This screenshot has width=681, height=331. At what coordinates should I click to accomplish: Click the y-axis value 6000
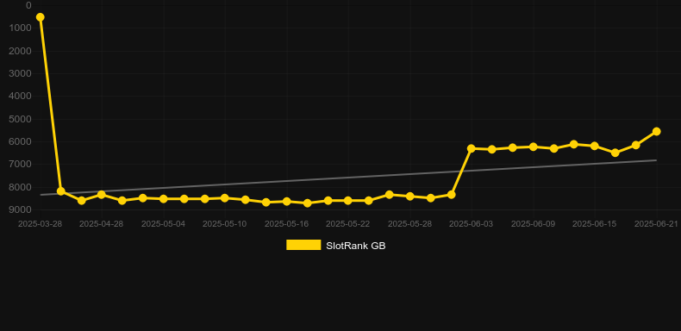(x=21, y=141)
